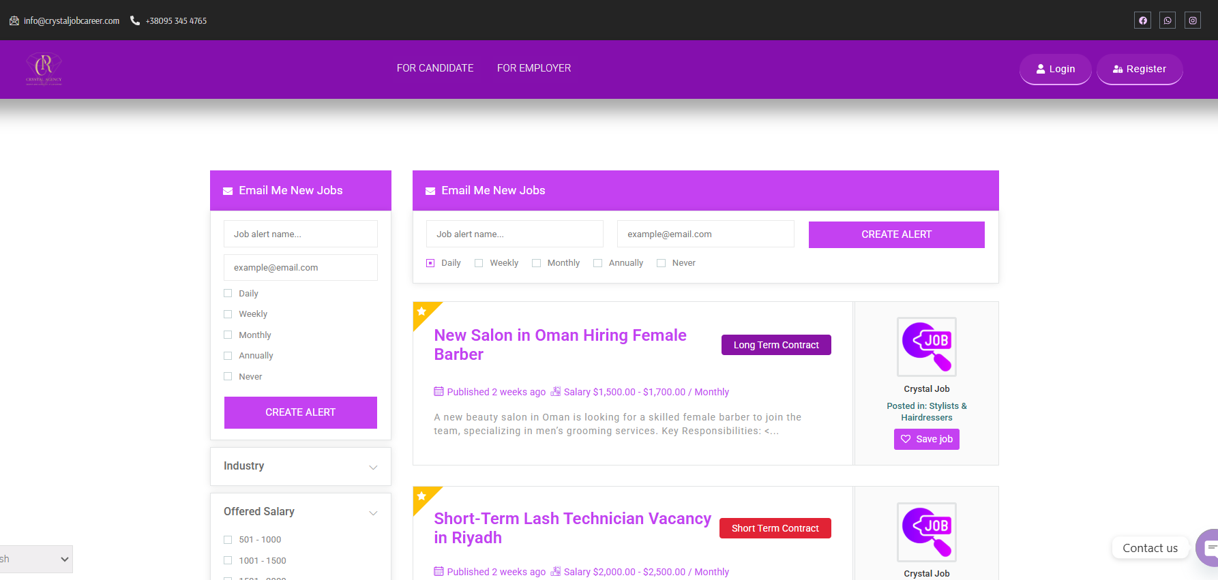Viewport: 1218px width, 580px height.
Task: Open the FOR EMPLOYER menu
Action: coord(534,68)
